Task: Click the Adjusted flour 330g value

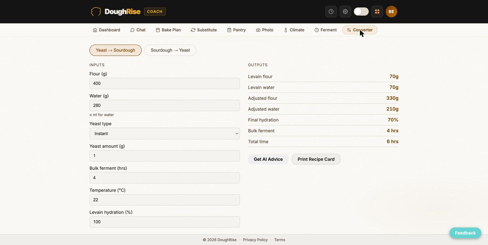Action: click(392, 98)
